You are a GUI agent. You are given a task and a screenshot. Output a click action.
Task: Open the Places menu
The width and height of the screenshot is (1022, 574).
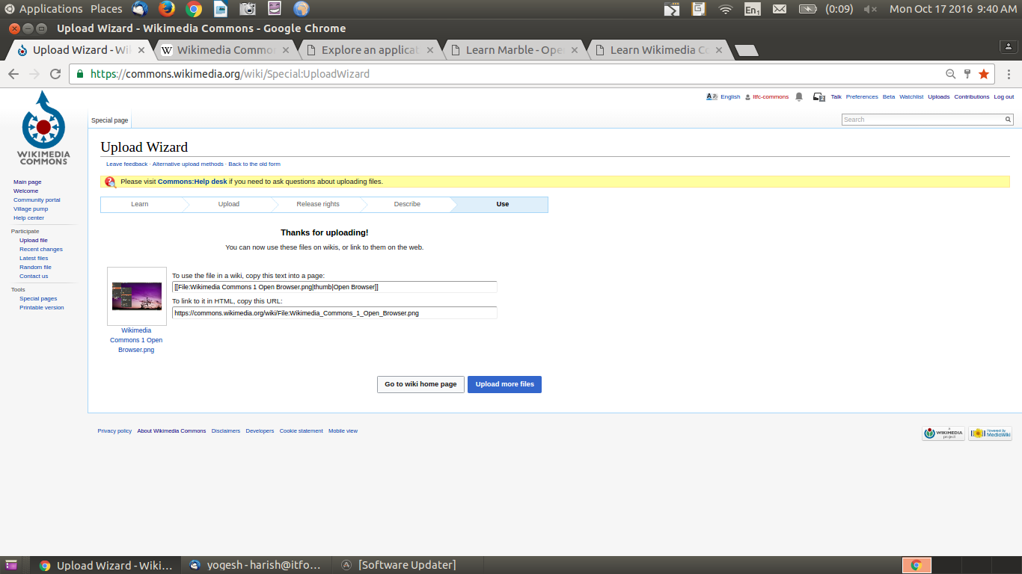pyautogui.click(x=106, y=9)
